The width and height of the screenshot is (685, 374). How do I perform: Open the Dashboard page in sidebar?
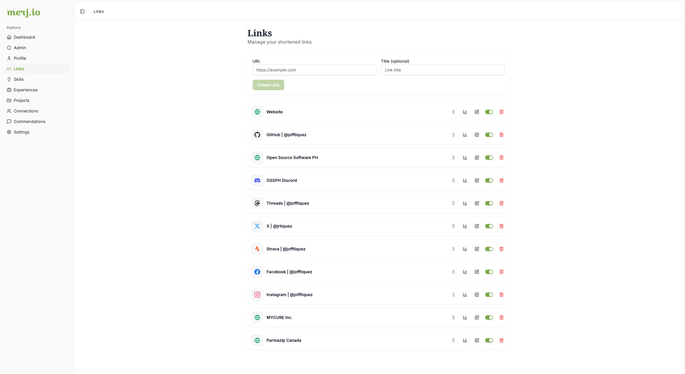[24, 37]
